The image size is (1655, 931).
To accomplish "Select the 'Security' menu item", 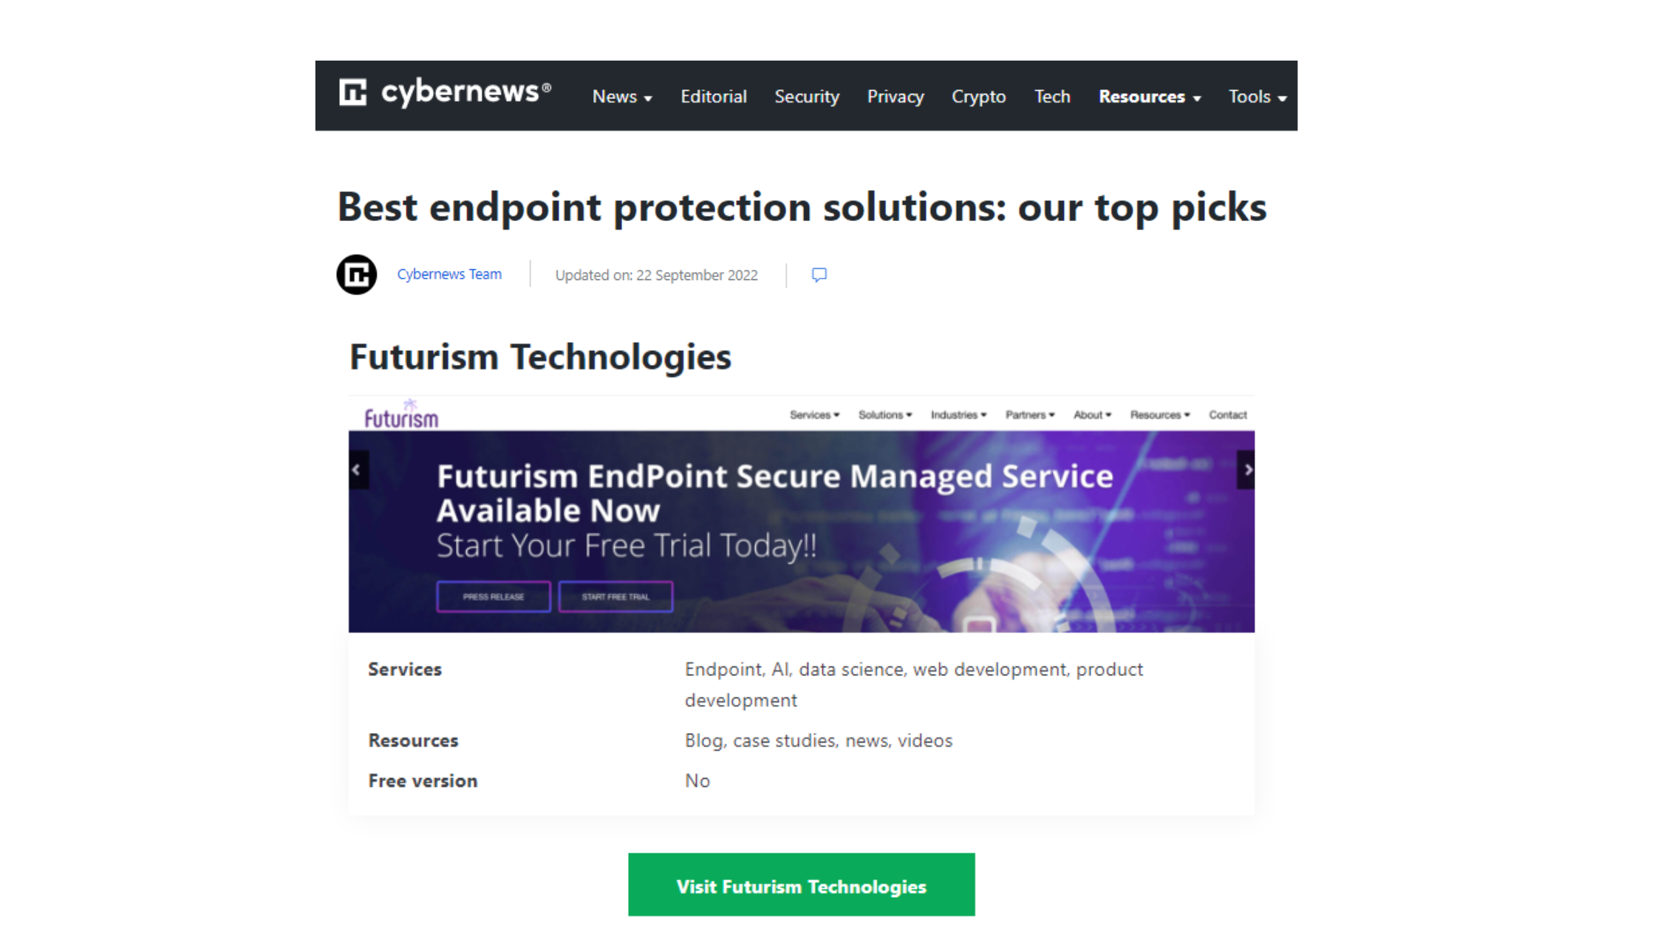I will click(x=807, y=97).
